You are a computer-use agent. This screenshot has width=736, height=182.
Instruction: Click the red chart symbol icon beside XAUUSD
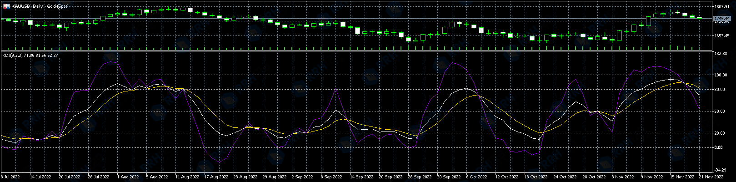coord(6,6)
